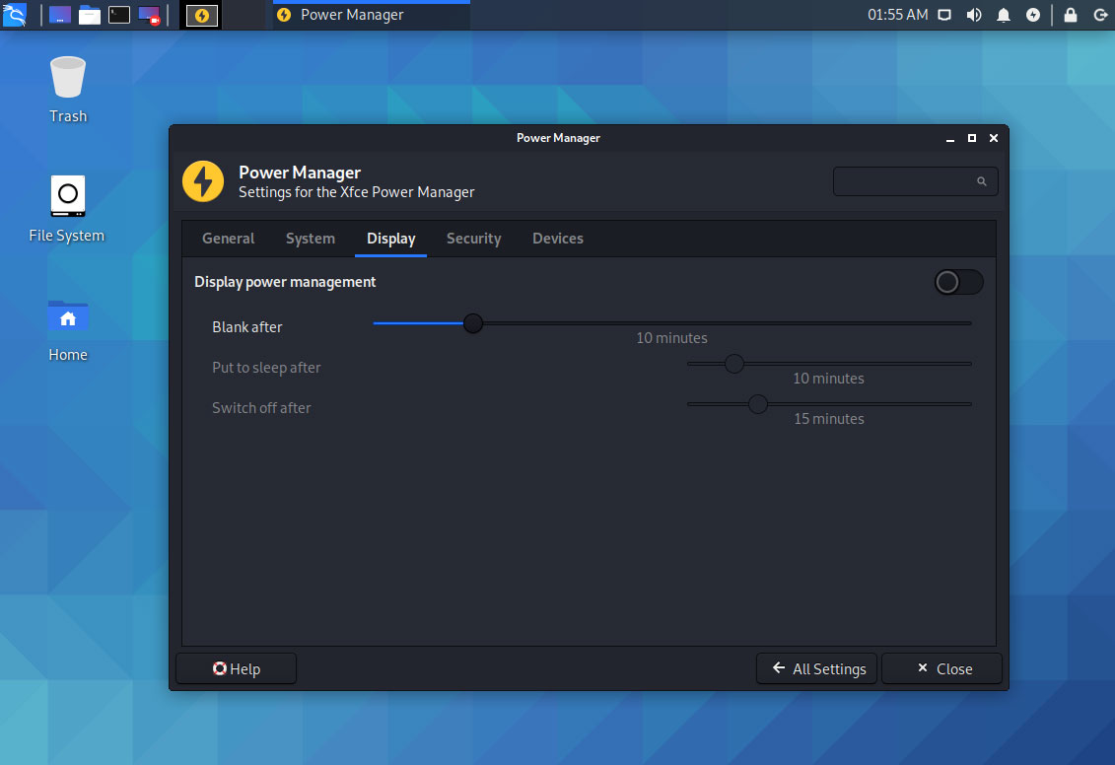
Task: Click the search field in Power Manager
Action: (915, 181)
